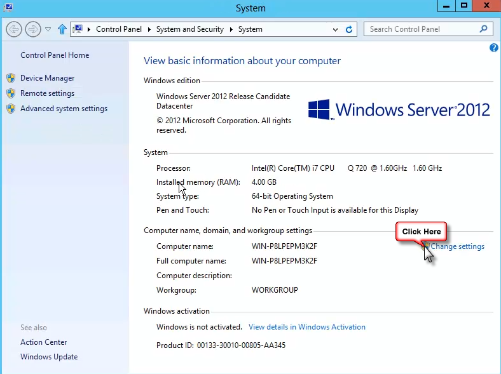Click Change settings link
The width and height of the screenshot is (501, 374).
pyautogui.click(x=457, y=246)
